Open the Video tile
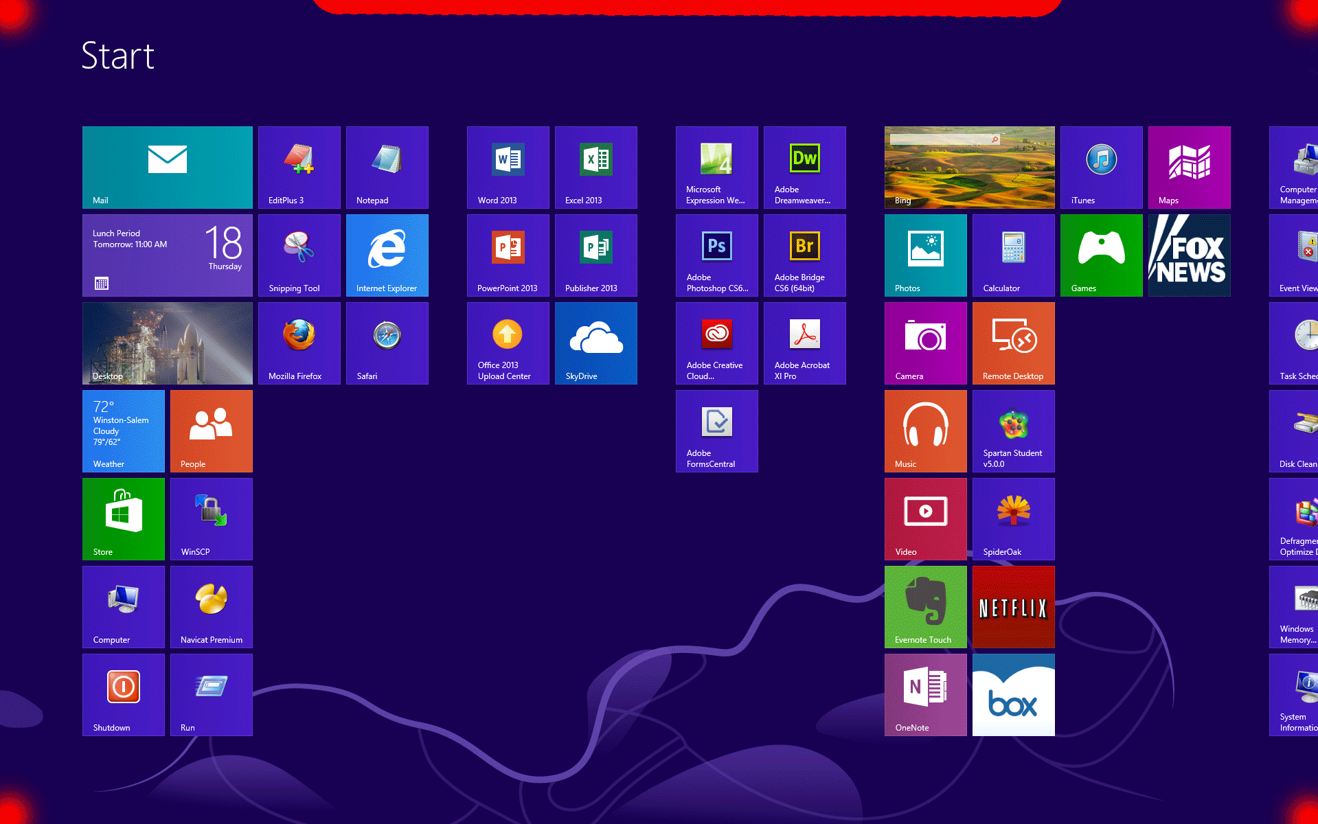 926,519
